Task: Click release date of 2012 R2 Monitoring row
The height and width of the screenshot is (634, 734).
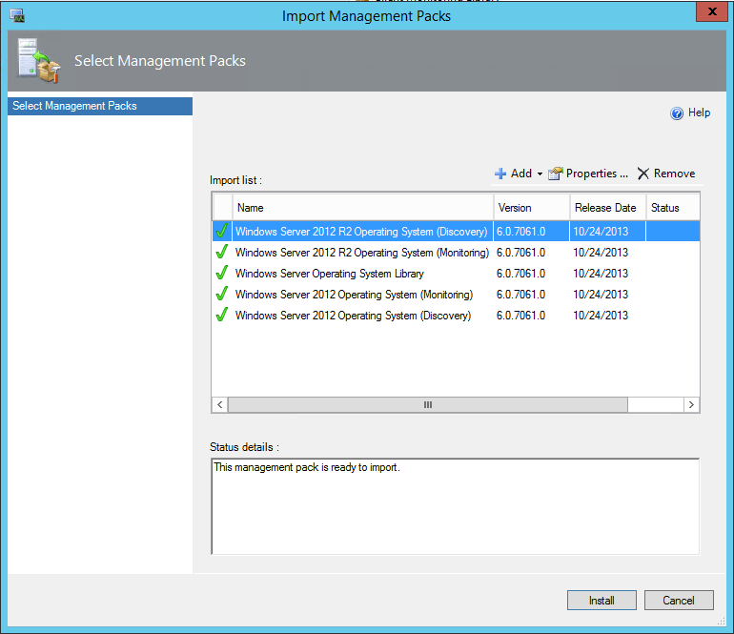Action: click(x=601, y=253)
